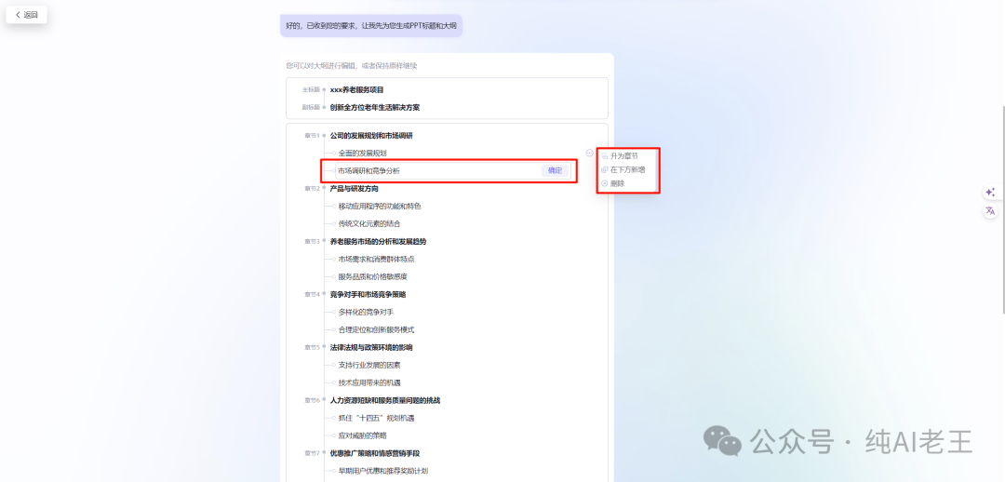Viewport: 1005px width, 482px height.
Task: Select item 传统文化元素的结合
Action: pos(371,223)
